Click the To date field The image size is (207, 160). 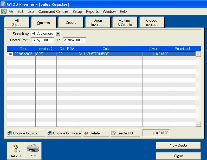pyautogui.click(x=74, y=40)
